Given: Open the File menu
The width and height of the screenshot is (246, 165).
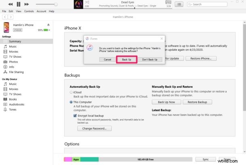Looking at the screenshot, I should click(4, 11).
